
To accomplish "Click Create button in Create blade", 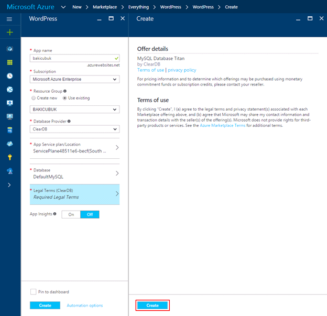I will (152, 306).
